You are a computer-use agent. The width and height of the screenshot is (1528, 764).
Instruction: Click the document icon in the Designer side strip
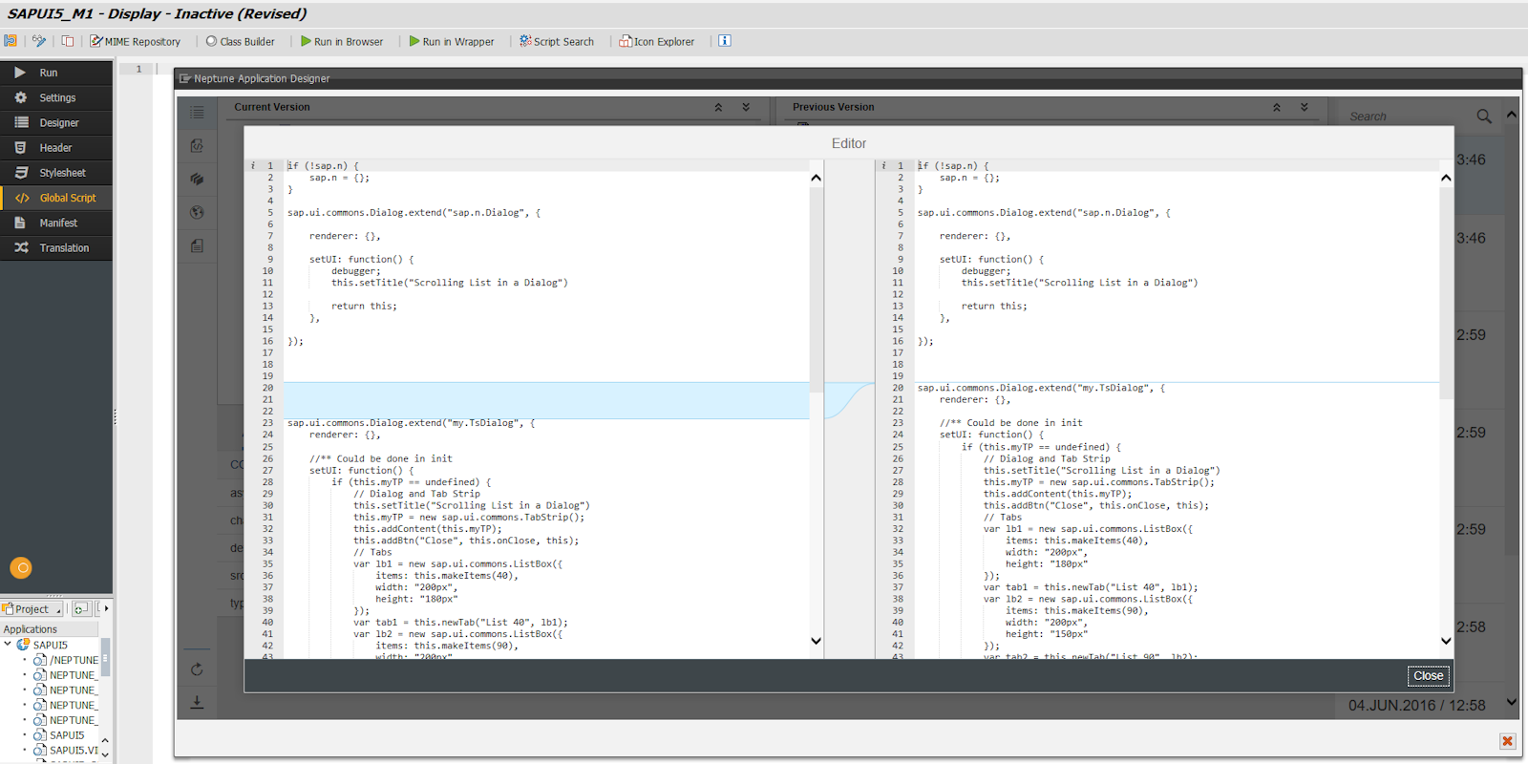pyautogui.click(x=197, y=245)
